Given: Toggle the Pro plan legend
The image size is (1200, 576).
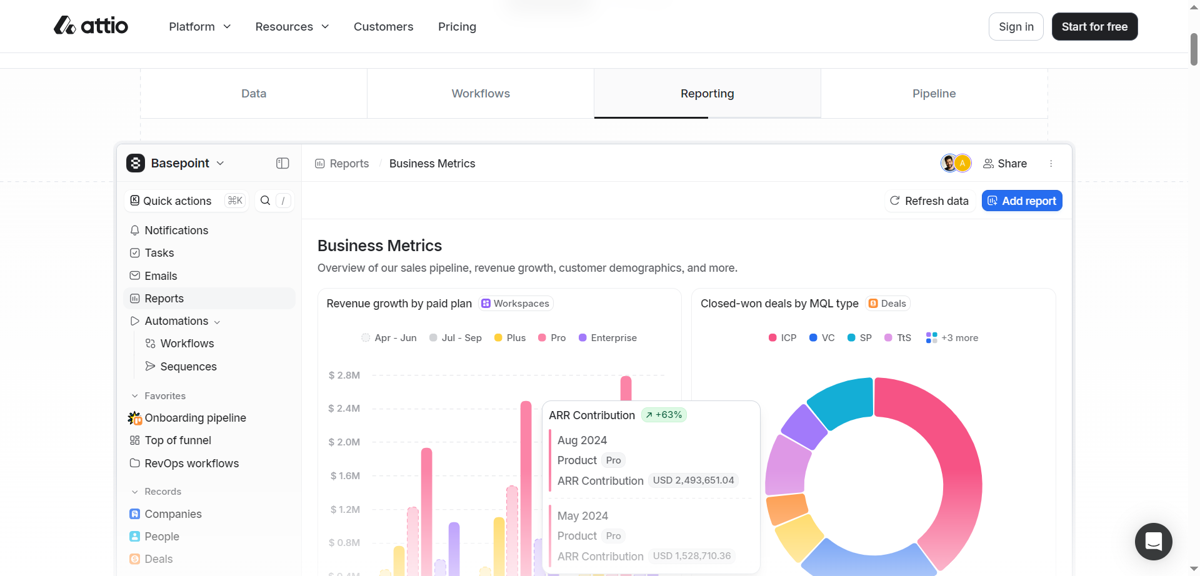Looking at the screenshot, I should coord(551,338).
